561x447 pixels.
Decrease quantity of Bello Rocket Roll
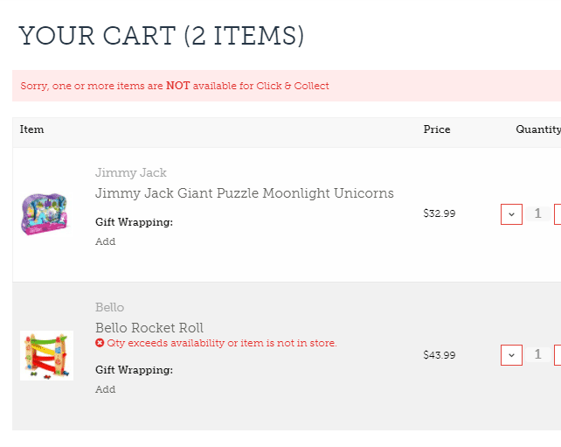(511, 355)
